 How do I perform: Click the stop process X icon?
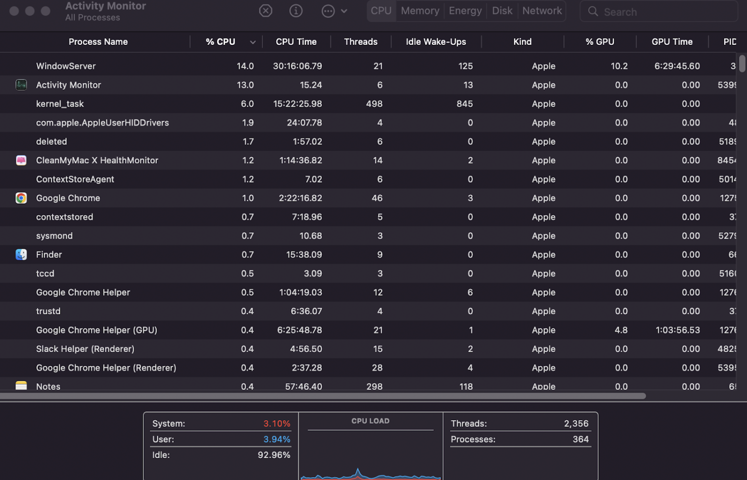[x=265, y=11]
